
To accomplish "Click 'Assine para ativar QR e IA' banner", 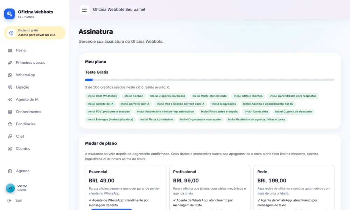I will [35, 33].
